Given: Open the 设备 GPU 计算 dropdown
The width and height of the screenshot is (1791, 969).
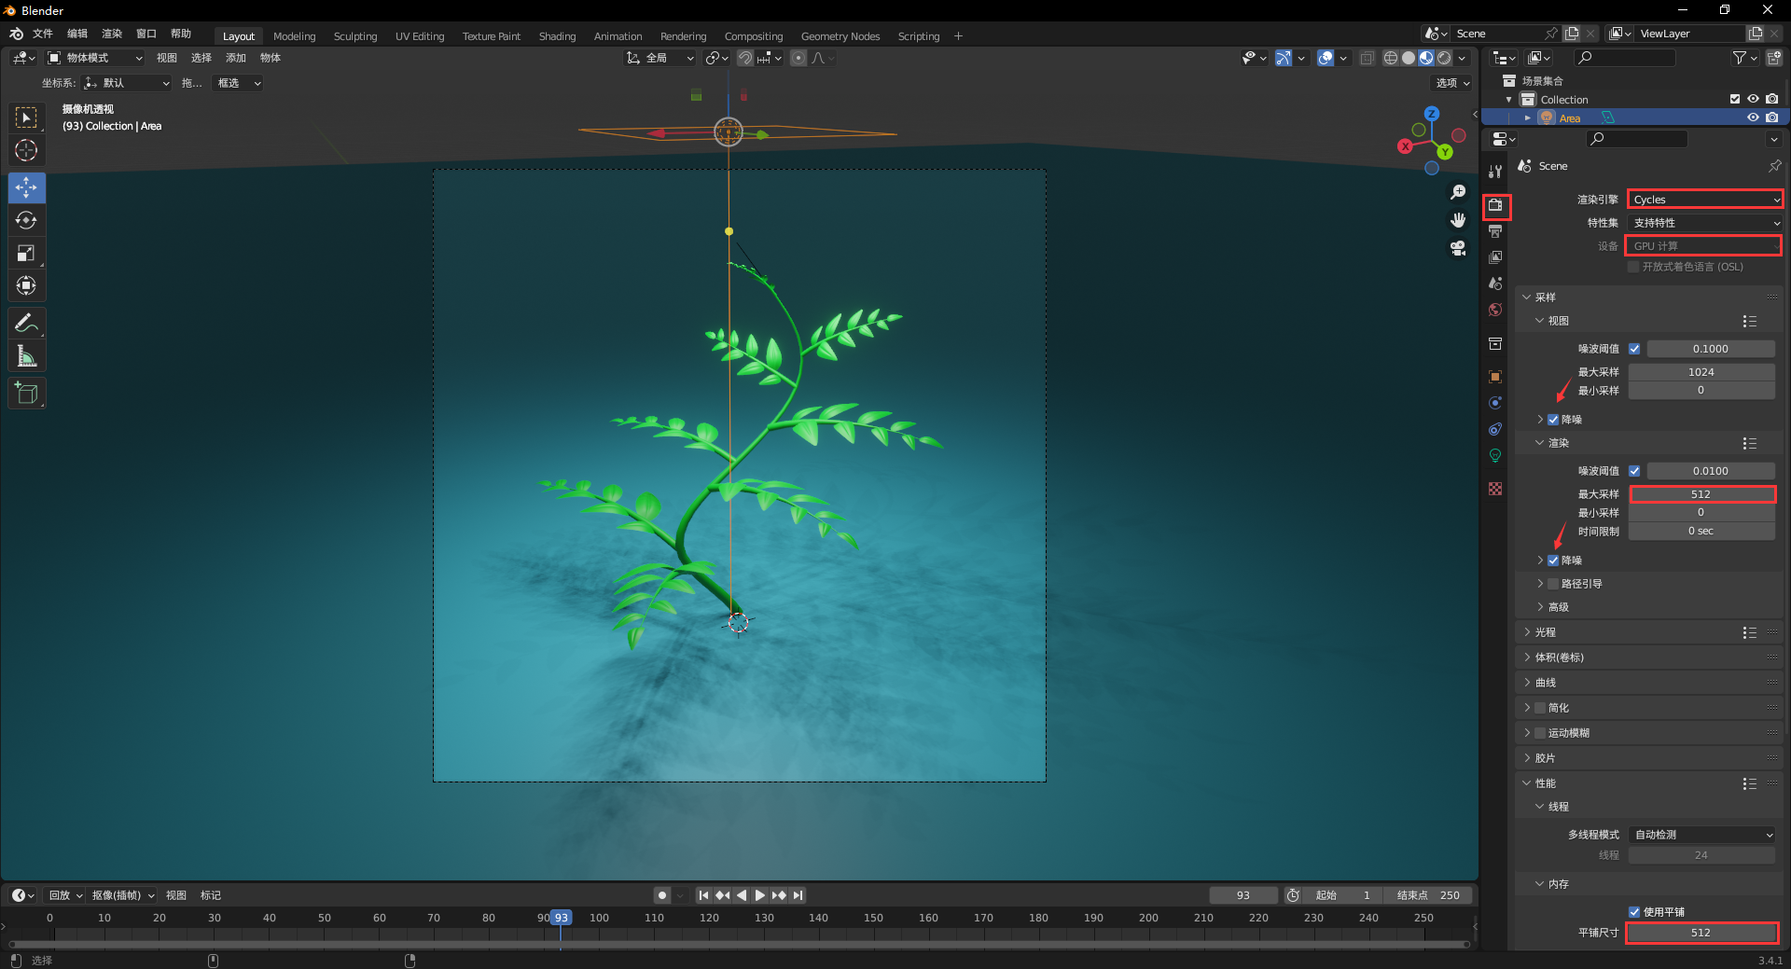Looking at the screenshot, I should point(1705,246).
